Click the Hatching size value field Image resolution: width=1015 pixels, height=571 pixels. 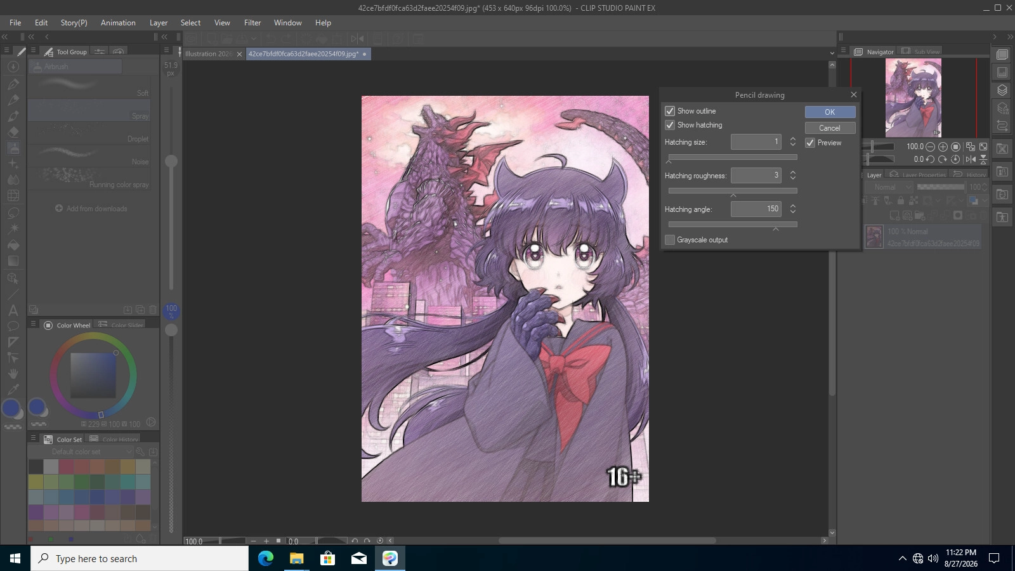[x=756, y=141]
